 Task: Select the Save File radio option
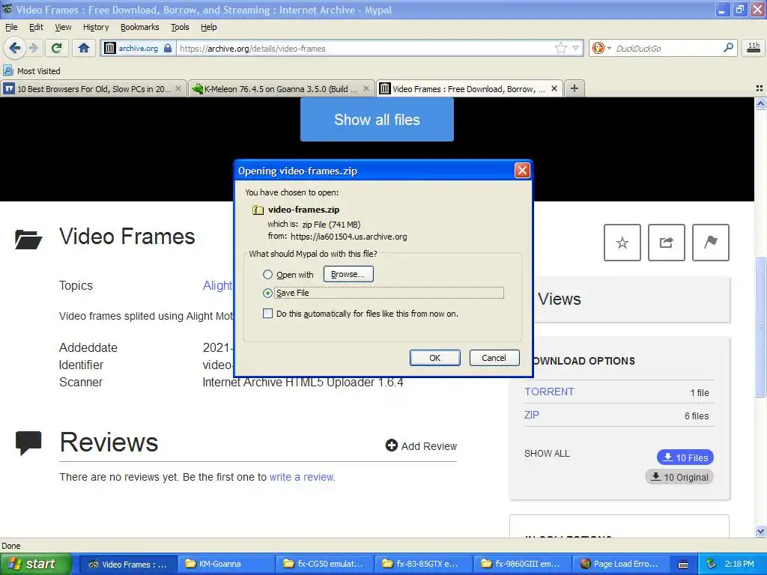(x=267, y=293)
